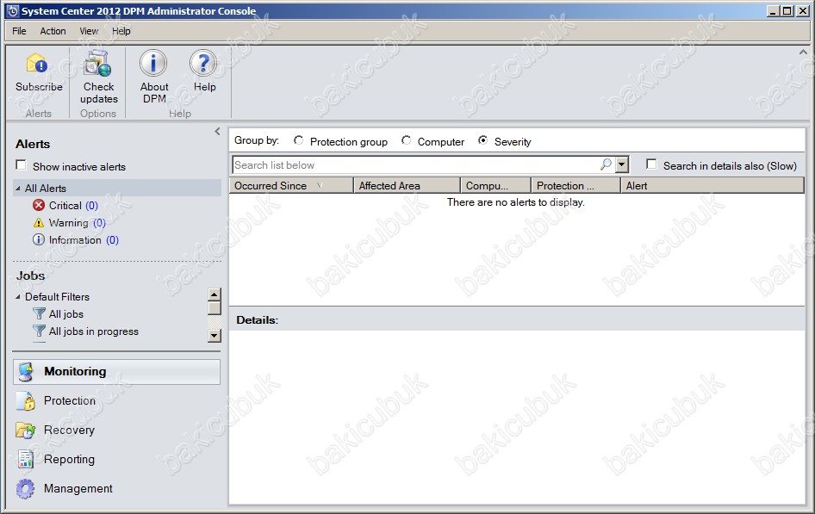This screenshot has height=514, width=815.
Task: Group alerts by Protection group
Action: pos(298,140)
